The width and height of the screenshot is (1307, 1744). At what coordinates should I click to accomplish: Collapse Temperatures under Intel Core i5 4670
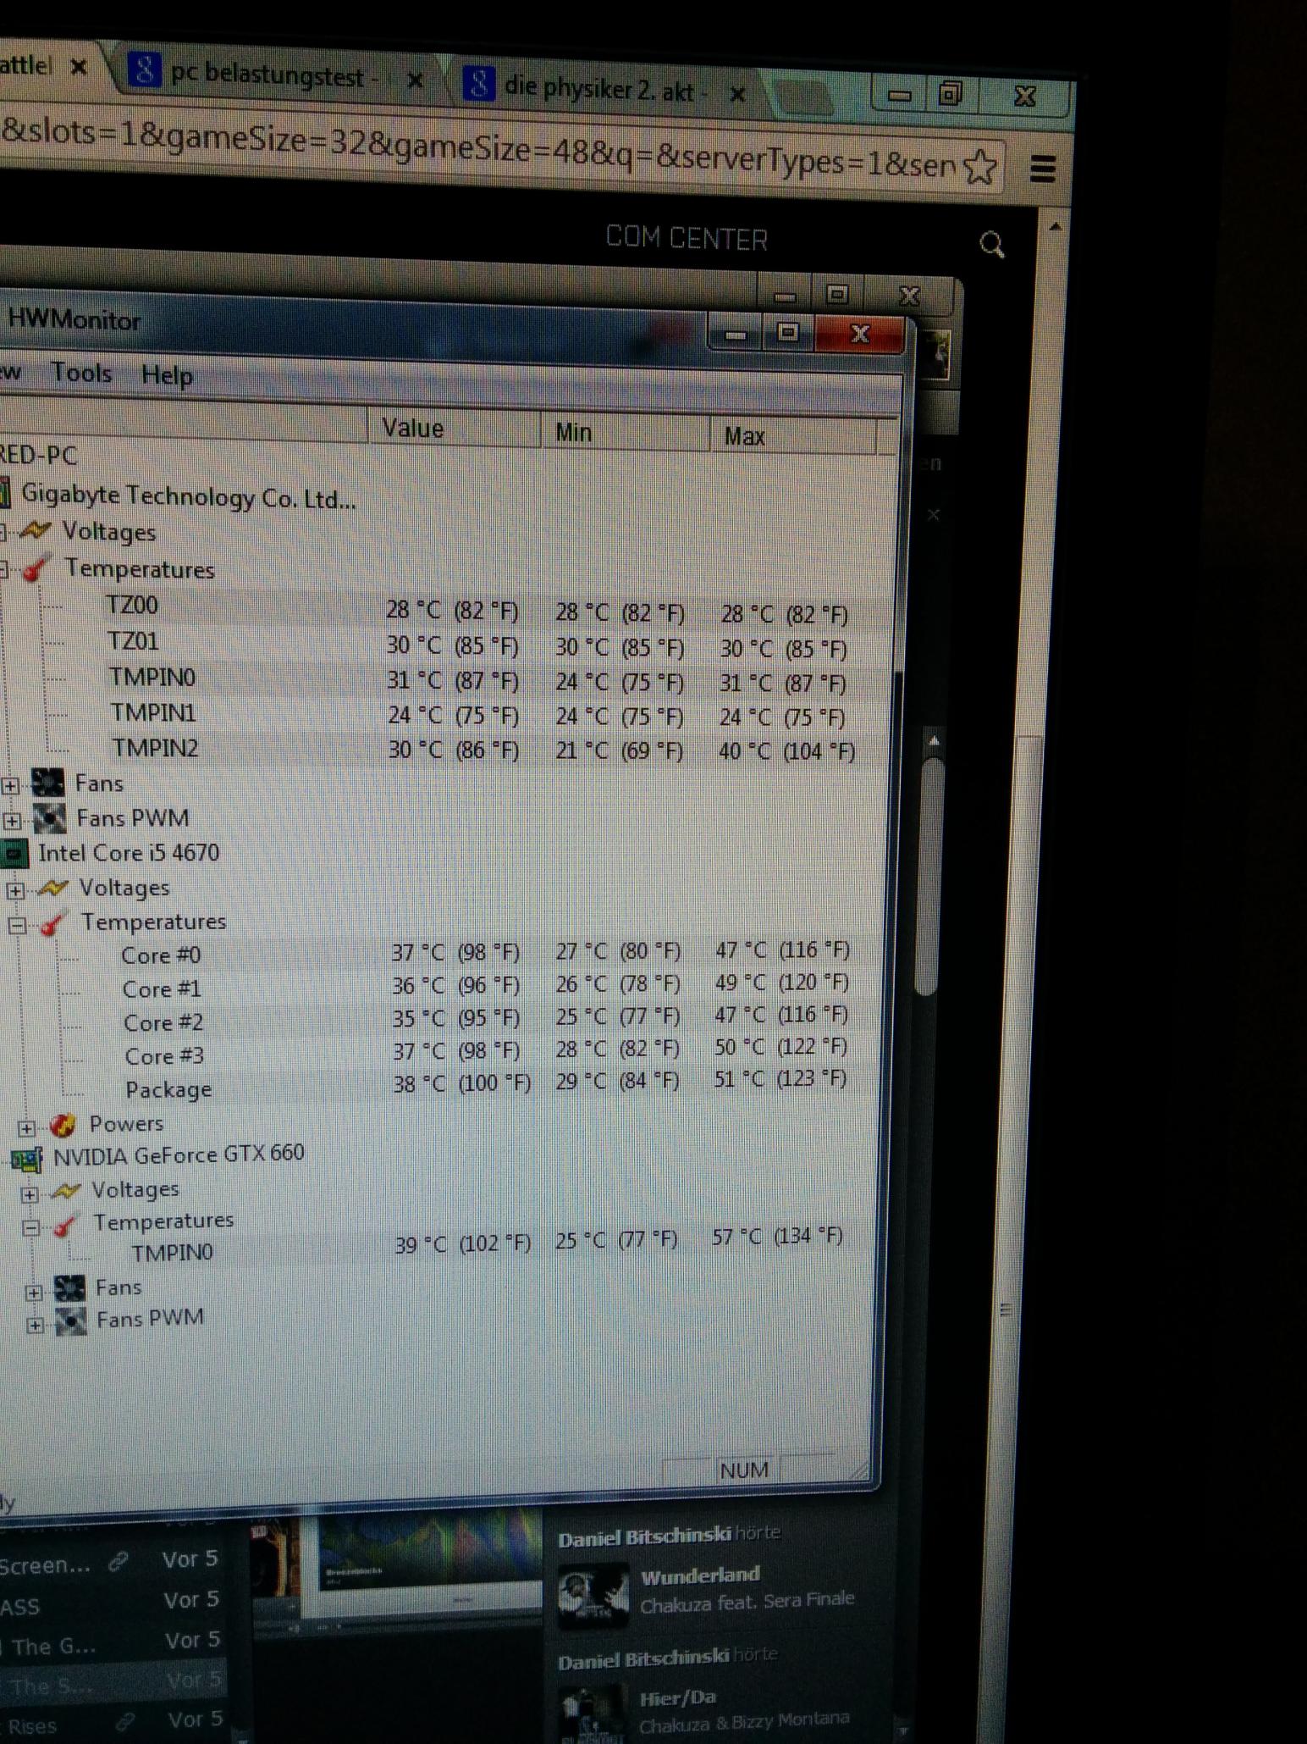tap(17, 925)
